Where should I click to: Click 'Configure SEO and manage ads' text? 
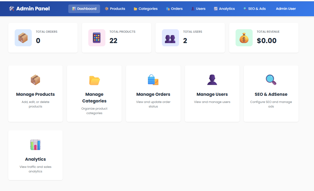coord(271,104)
